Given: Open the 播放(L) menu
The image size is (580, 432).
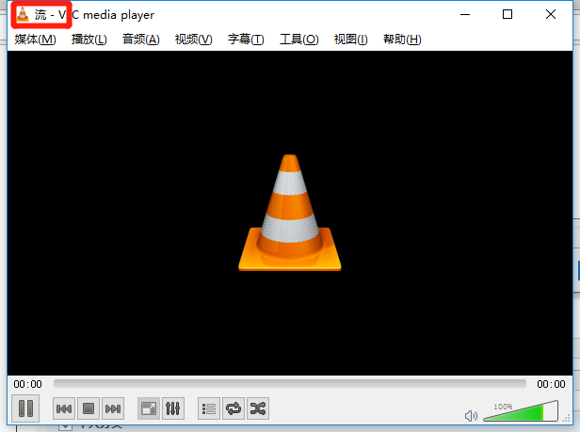Looking at the screenshot, I should (89, 40).
